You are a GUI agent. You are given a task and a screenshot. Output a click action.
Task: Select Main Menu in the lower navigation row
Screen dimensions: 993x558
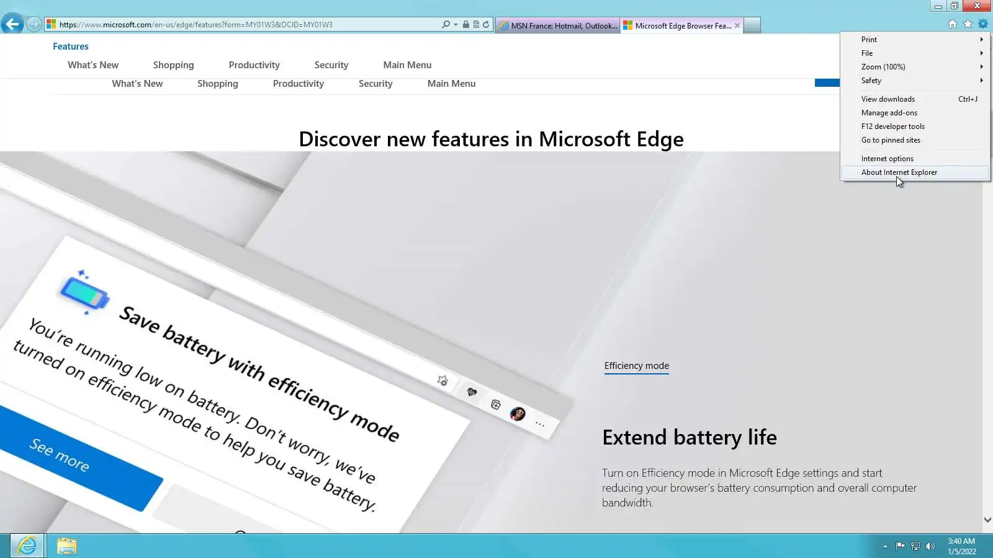(x=452, y=84)
